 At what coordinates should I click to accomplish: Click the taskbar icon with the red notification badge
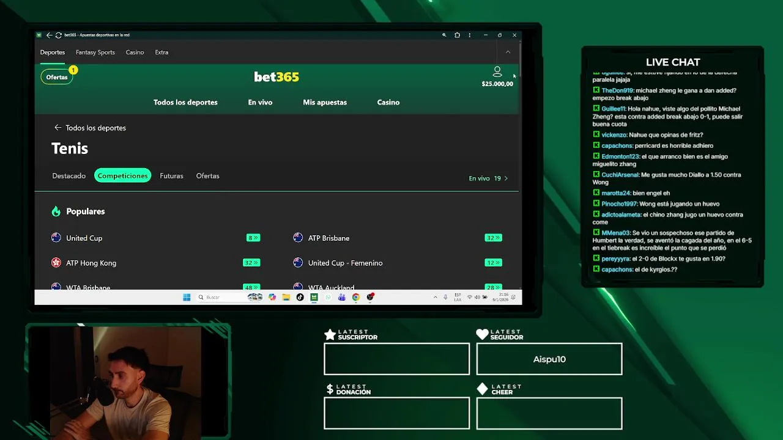click(370, 297)
